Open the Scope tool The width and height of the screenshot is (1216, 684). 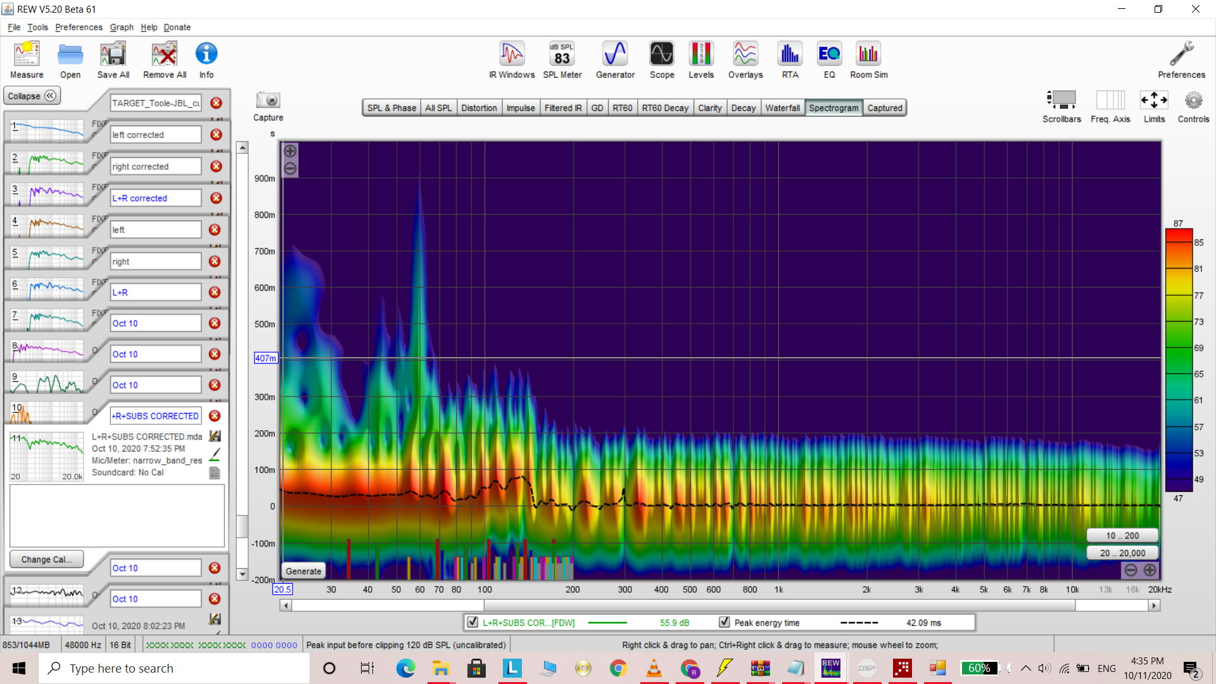(662, 60)
